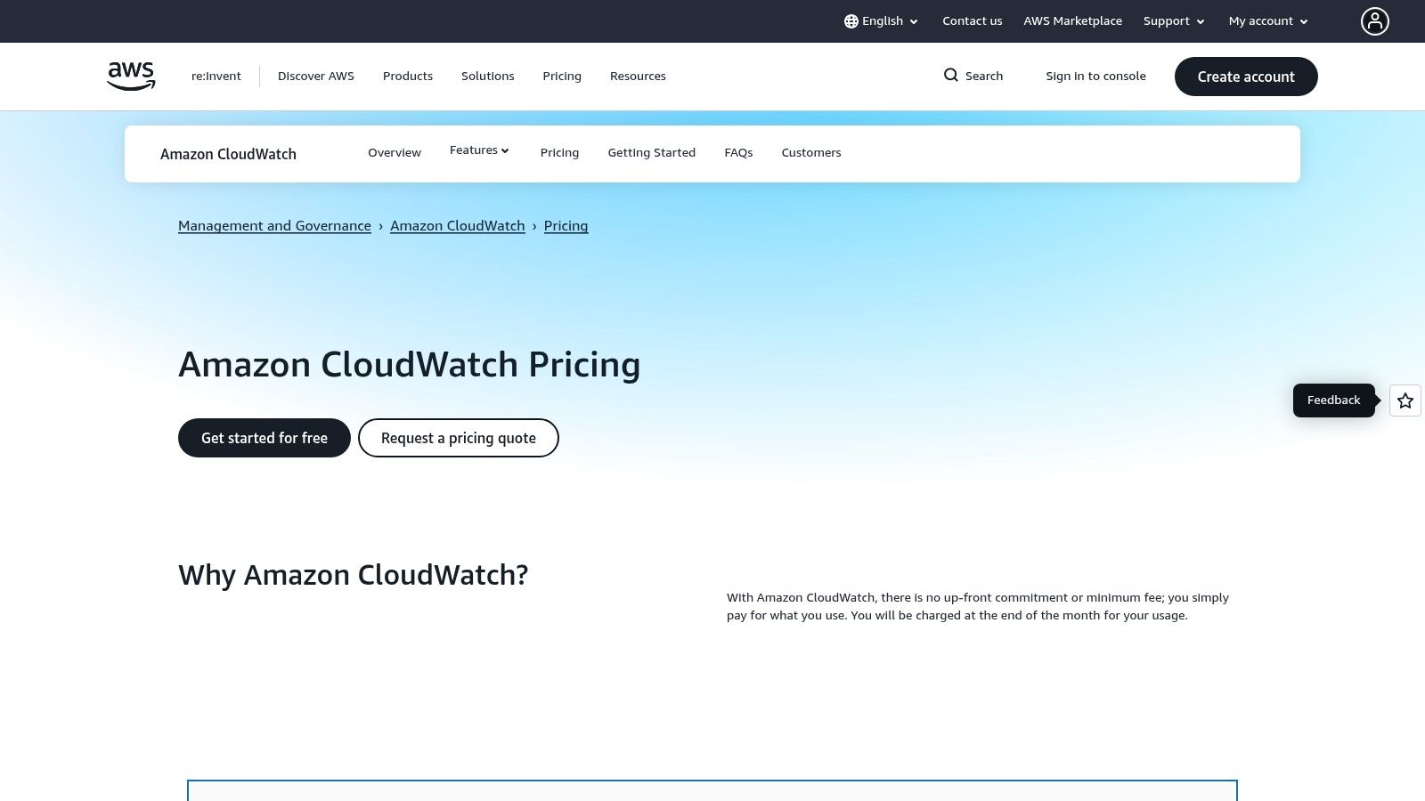Expand the My account dropdown

[1267, 21]
